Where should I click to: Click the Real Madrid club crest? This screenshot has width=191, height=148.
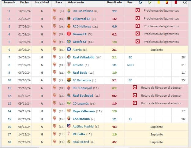coord(69,142)
